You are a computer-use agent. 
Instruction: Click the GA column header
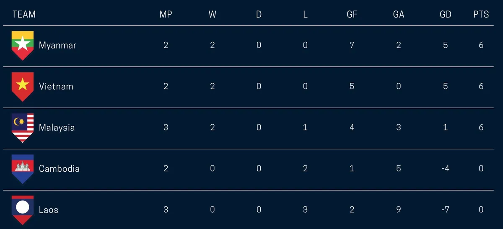pos(399,14)
